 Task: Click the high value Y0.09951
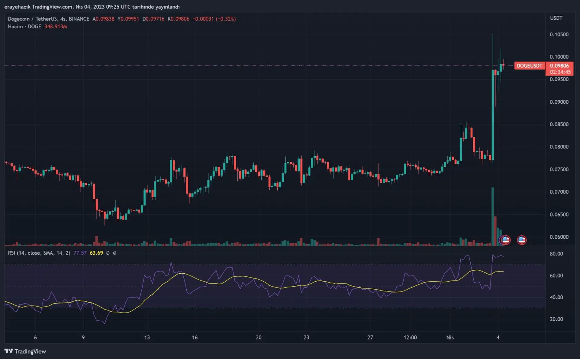(x=128, y=19)
